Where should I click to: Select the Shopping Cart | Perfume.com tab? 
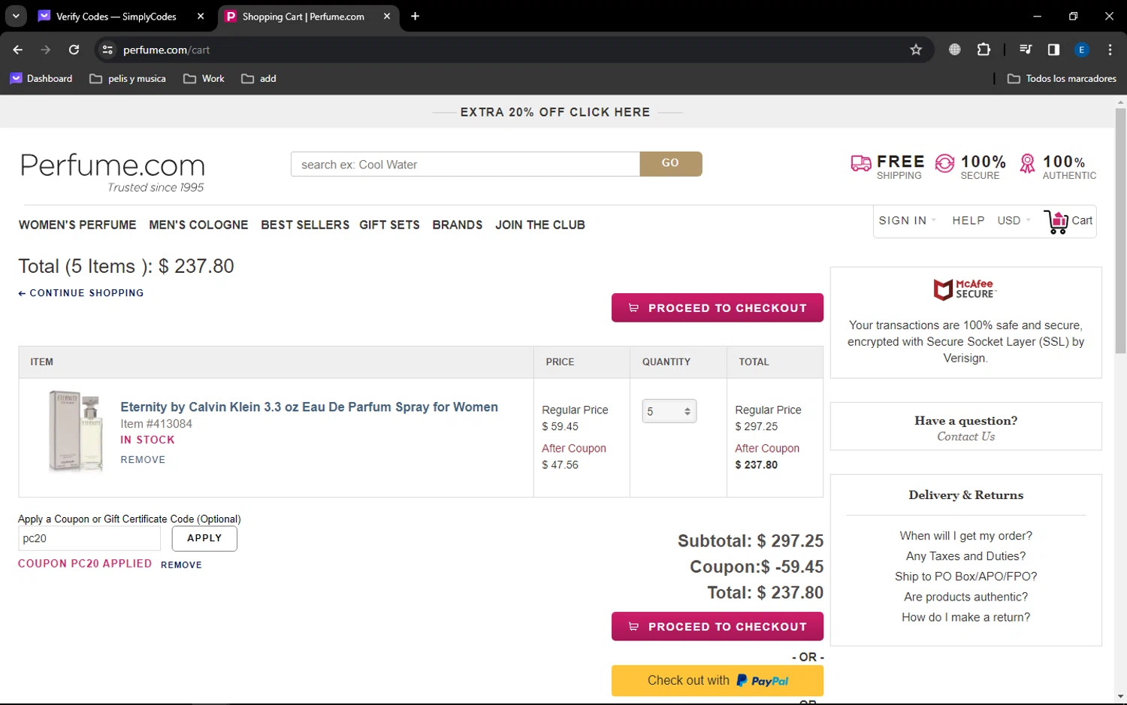click(304, 16)
